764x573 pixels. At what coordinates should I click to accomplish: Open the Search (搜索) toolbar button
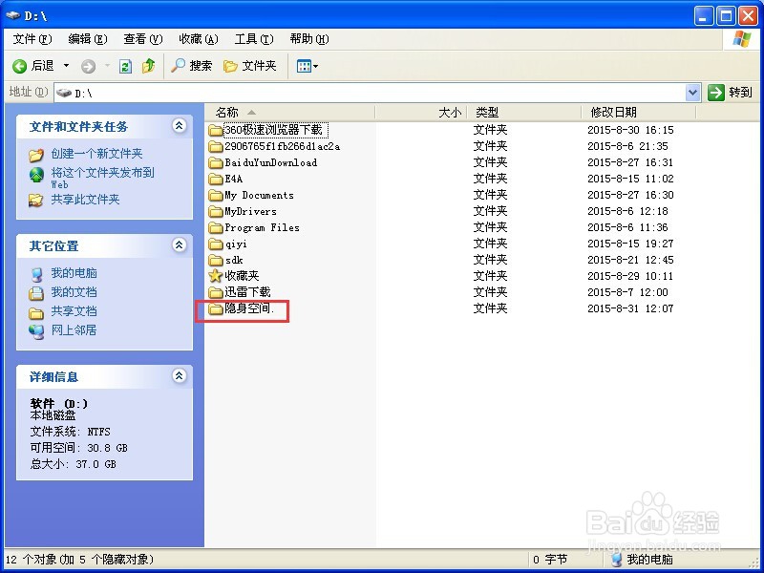[192, 66]
